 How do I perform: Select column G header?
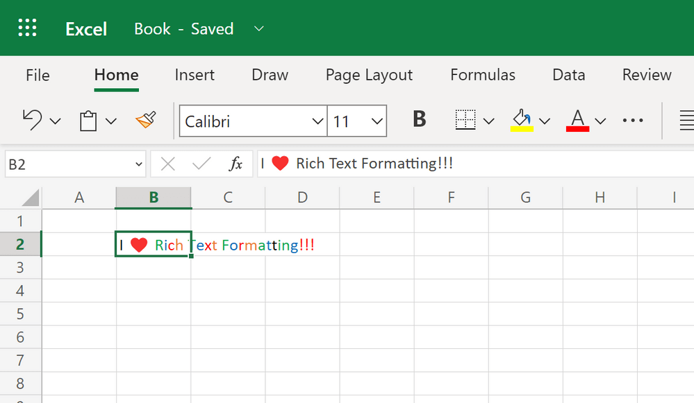(525, 197)
